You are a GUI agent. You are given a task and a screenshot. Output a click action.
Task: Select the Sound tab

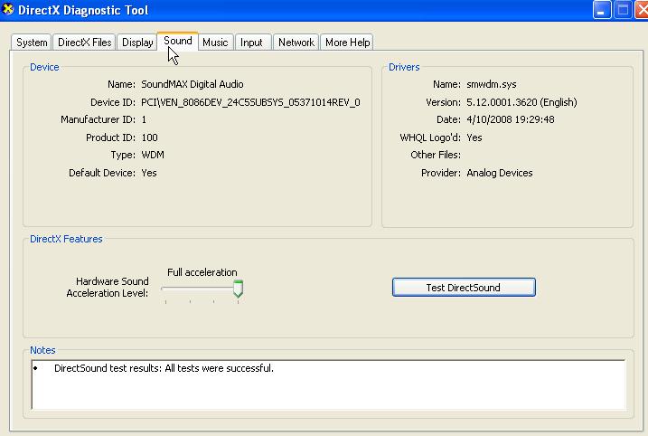pos(178,41)
